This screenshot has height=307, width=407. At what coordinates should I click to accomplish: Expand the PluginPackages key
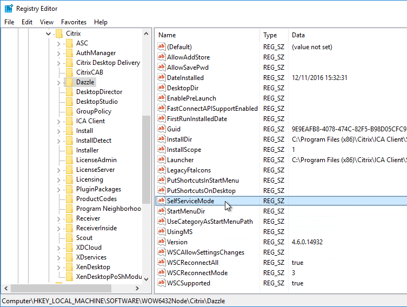click(x=59, y=190)
